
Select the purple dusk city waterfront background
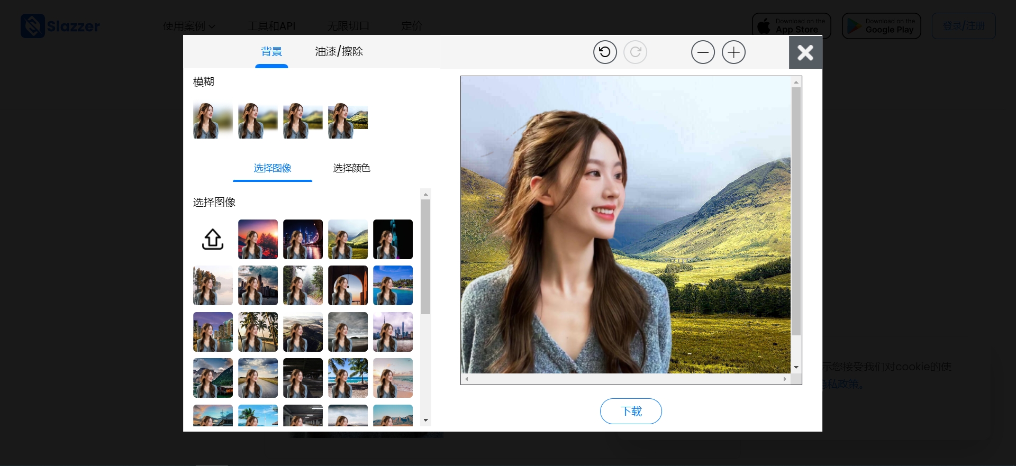[213, 332]
